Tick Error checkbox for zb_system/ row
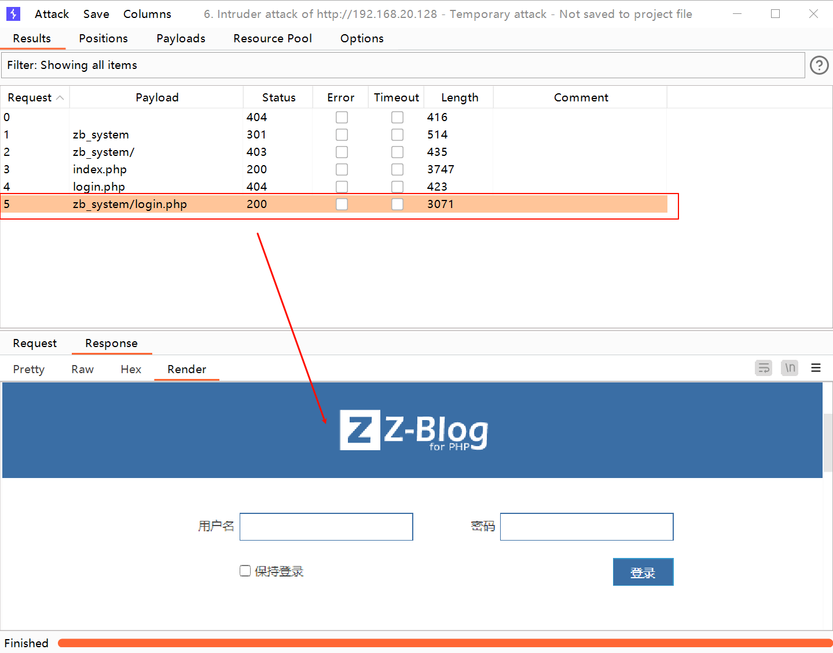Image resolution: width=833 pixels, height=653 pixels. tap(342, 152)
